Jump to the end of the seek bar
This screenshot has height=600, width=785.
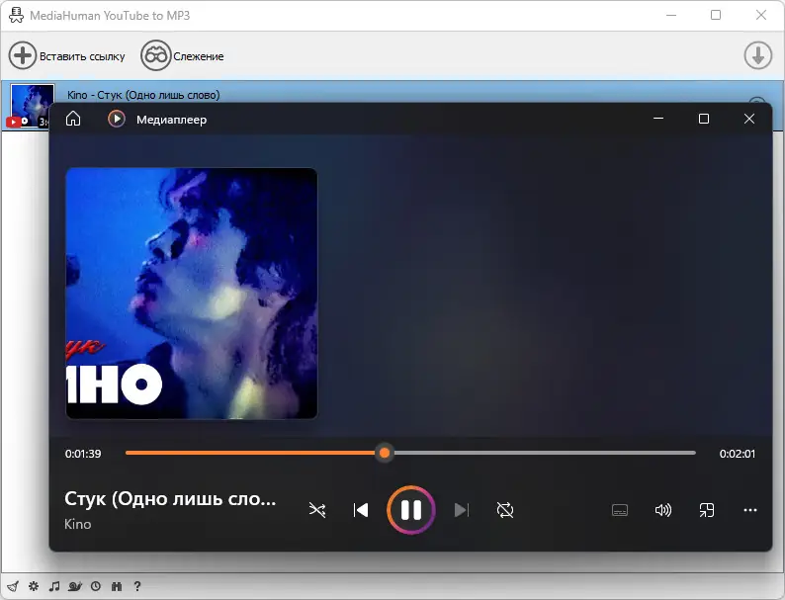click(x=694, y=453)
